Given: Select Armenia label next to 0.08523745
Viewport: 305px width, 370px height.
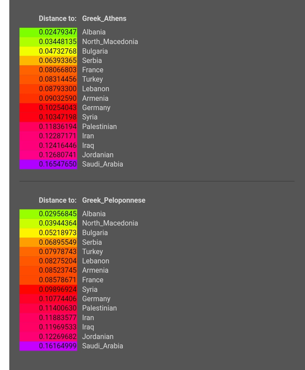Looking at the screenshot, I should coord(95,270).
